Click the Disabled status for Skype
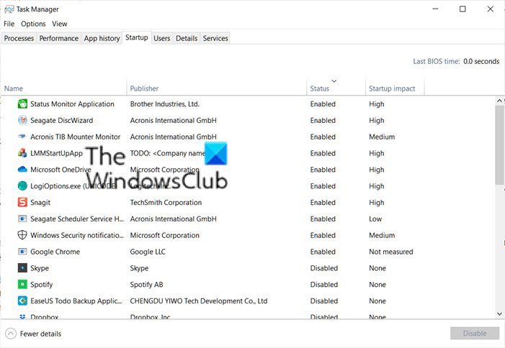Image resolution: width=505 pixels, height=348 pixels. tap(324, 268)
